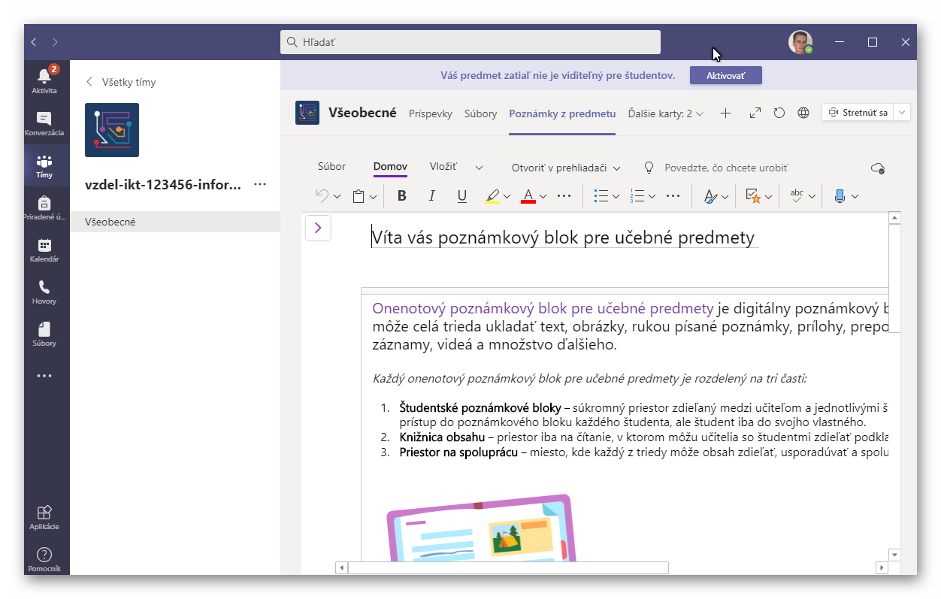Open Hovory calls section
Screen dimensions: 941x599
44,292
